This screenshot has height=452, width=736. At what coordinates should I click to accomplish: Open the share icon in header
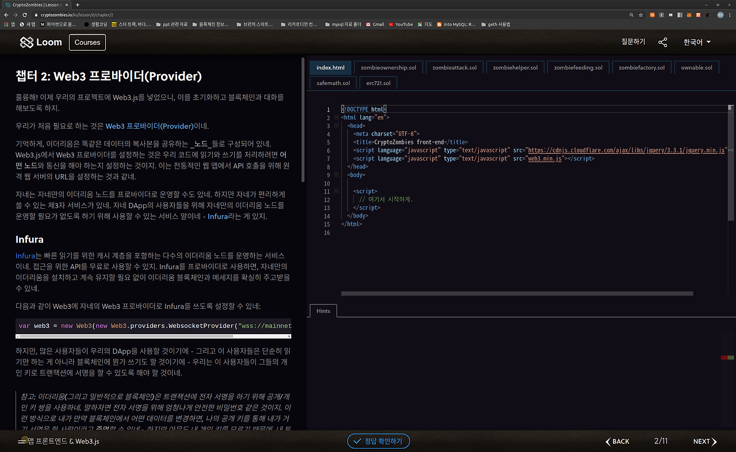(663, 43)
